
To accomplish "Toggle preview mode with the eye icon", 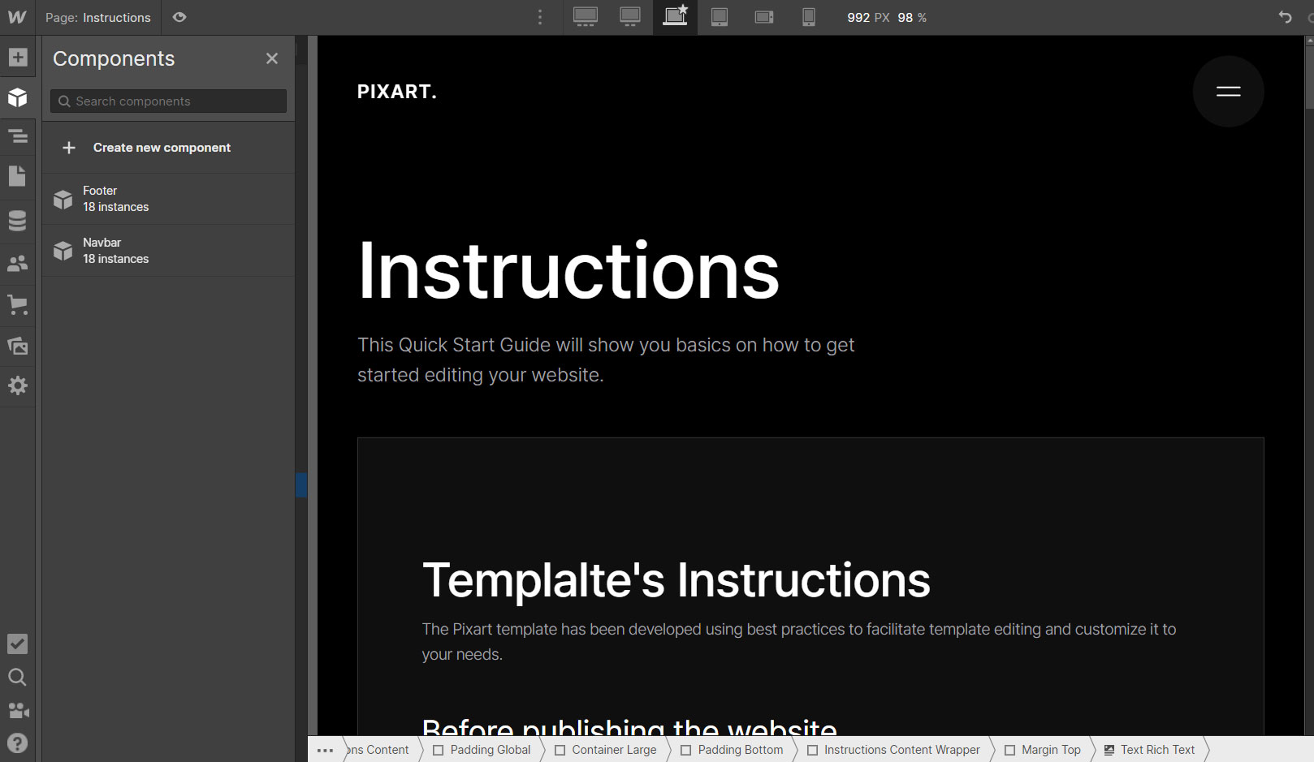I will [x=179, y=17].
